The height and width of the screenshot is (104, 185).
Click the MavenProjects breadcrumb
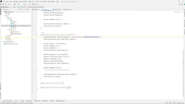(4, 7)
